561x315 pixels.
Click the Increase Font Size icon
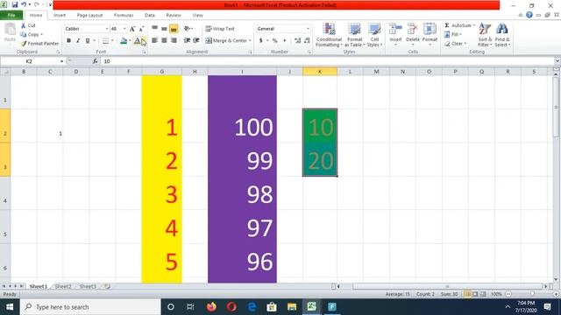132,29
